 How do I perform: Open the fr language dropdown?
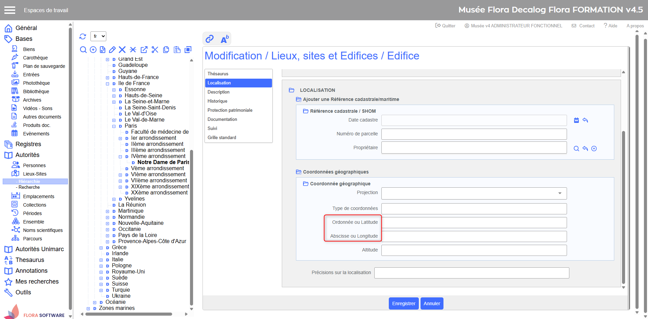coord(99,36)
